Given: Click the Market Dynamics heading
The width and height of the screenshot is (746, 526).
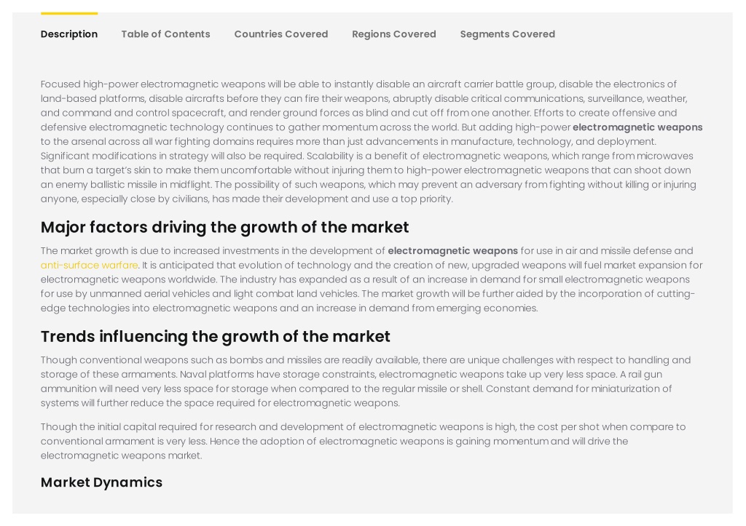Looking at the screenshot, I should coord(101,482).
